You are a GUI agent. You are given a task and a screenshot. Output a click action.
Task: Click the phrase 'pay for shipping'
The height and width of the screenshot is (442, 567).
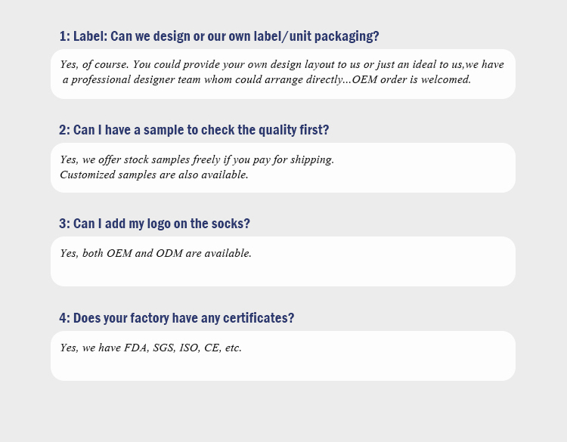293,159
